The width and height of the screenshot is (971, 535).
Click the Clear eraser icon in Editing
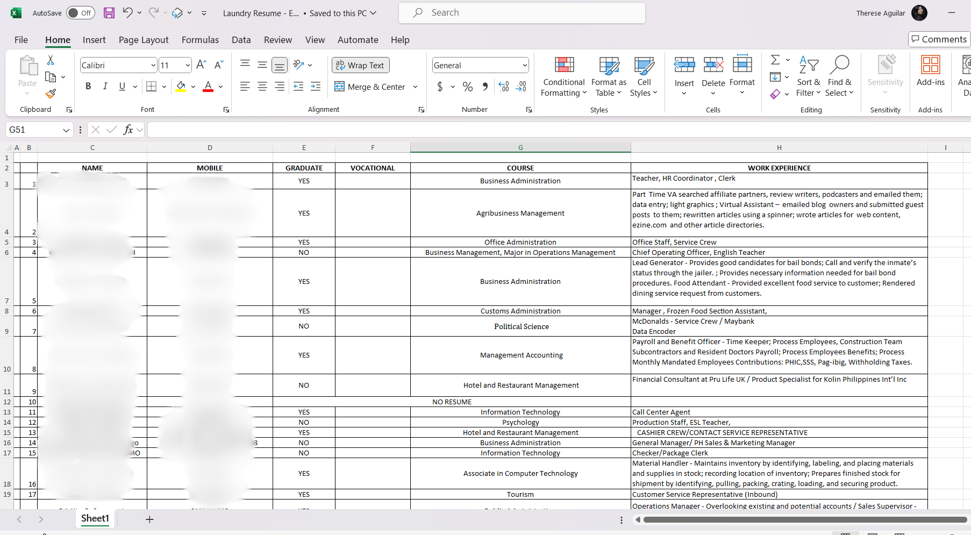click(x=775, y=94)
